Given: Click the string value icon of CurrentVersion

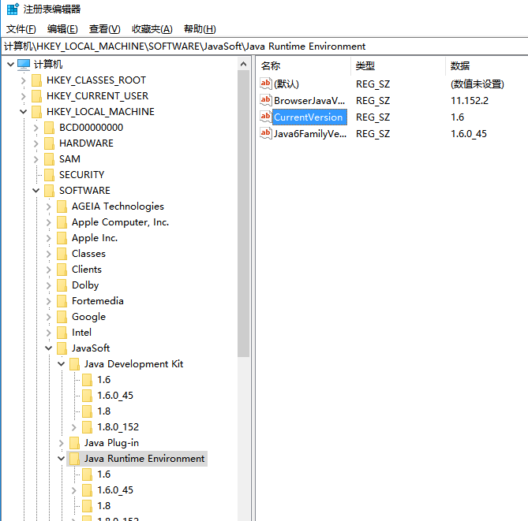Looking at the screenshot, I should (266, 117).
